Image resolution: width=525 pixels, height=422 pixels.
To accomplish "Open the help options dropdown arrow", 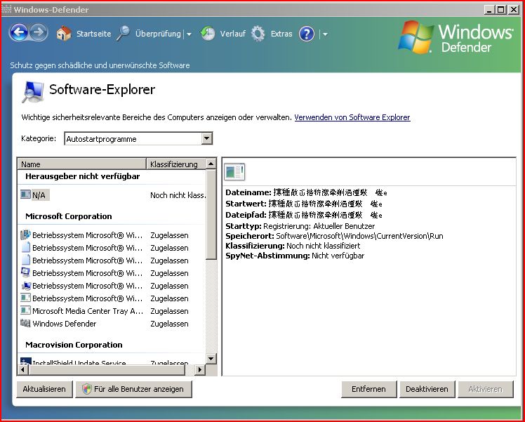I will click(x=325, y=34).
